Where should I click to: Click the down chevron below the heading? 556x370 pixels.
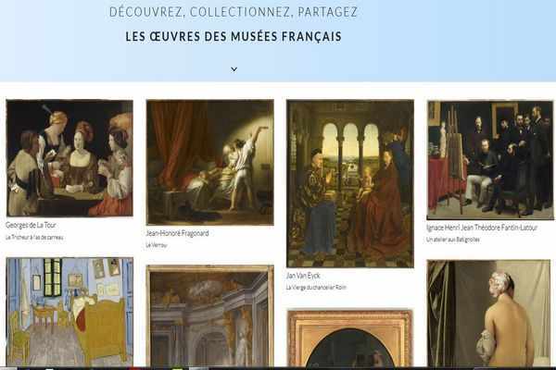[x=234, y=69]
